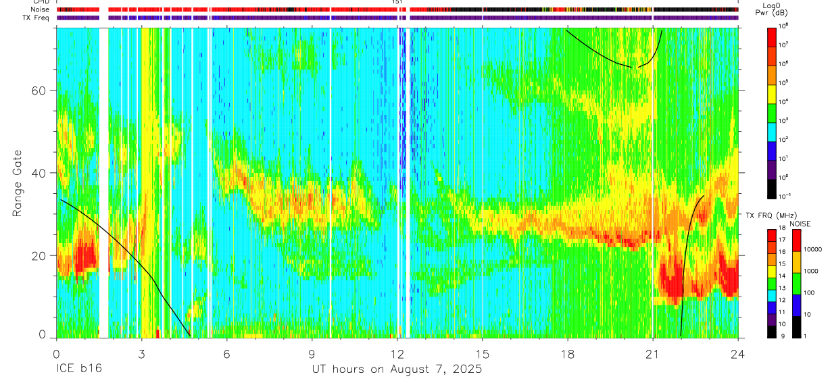
Task: Click the red segment of Lag0 Pwr colorbar
Action: [x=773, y=36]
